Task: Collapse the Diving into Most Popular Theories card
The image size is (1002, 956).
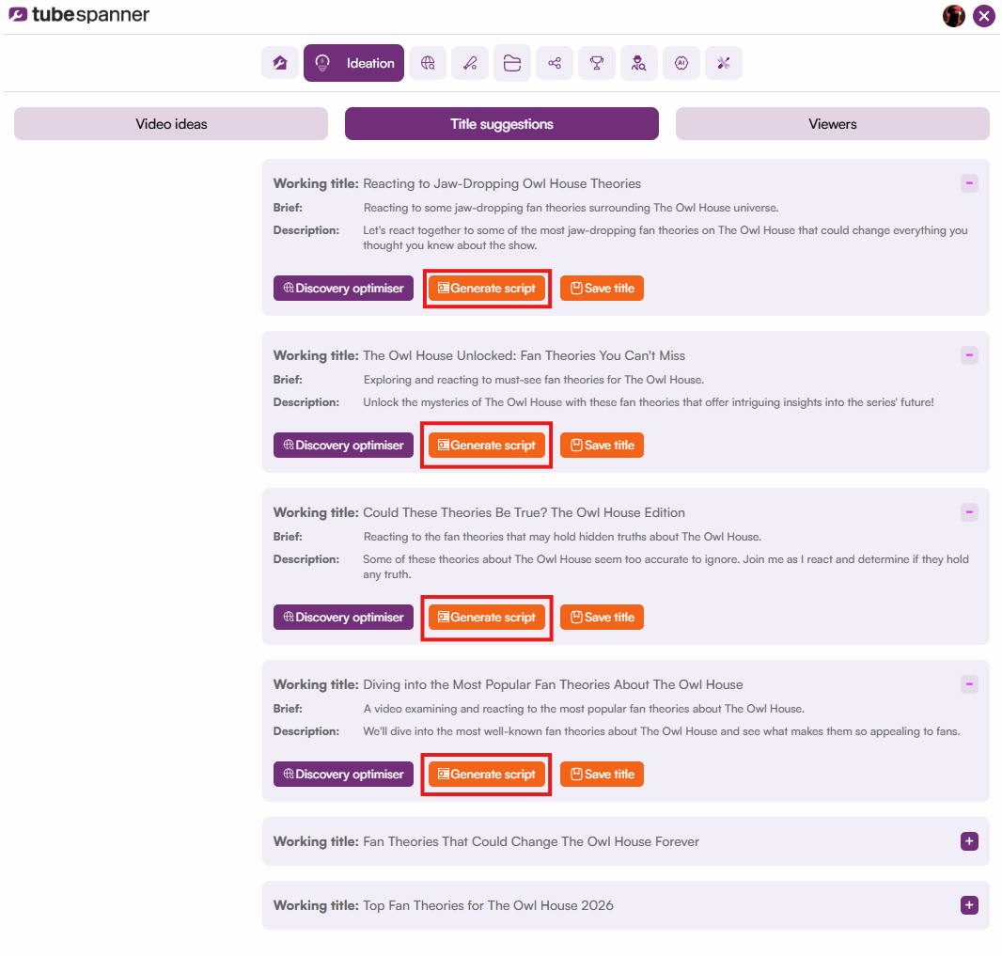Action: click(x=969, y=684)
